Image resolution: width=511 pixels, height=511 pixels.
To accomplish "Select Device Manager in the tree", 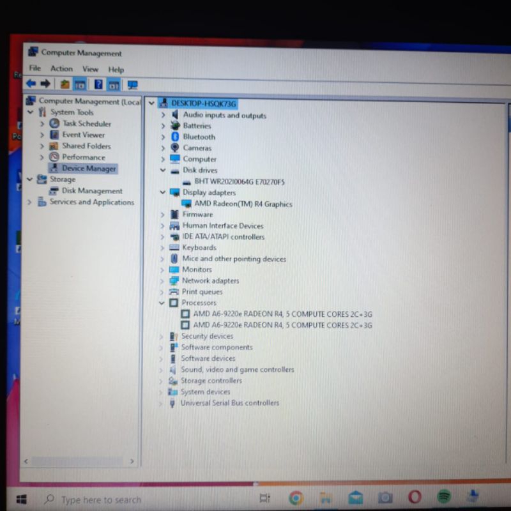I will point(89,168).
